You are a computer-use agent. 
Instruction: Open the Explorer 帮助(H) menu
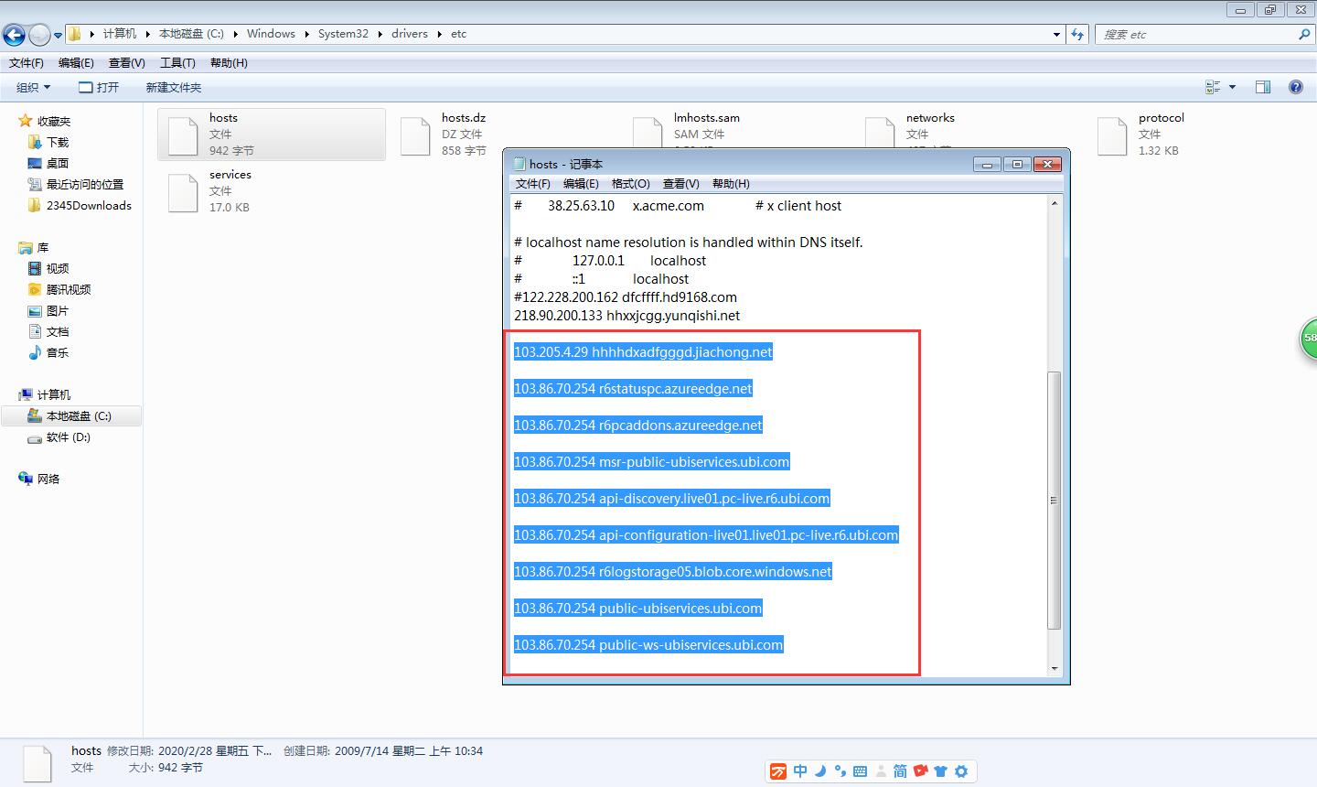(x=229, y=63)
